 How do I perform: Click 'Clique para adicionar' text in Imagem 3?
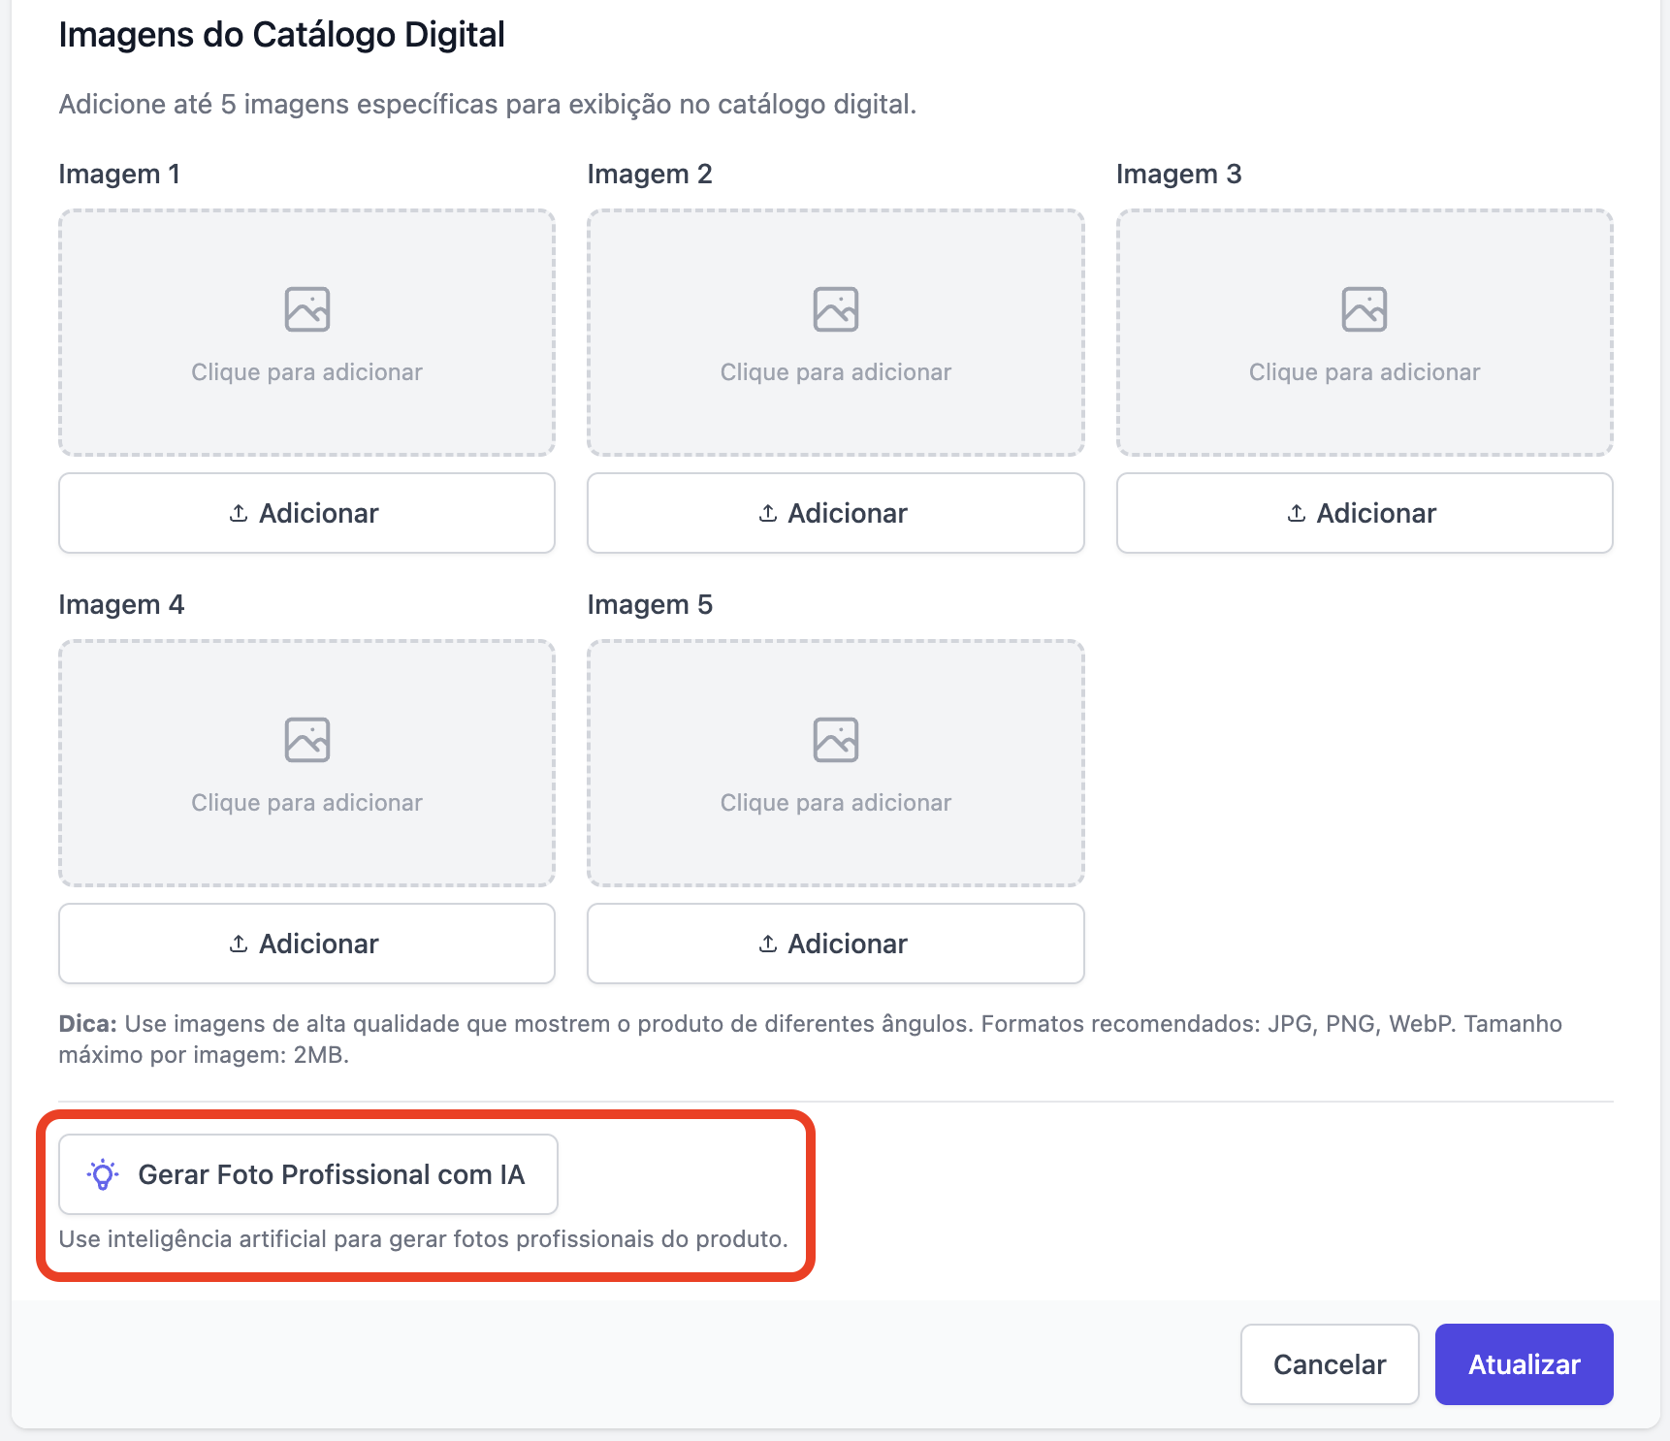(1365, 372)
